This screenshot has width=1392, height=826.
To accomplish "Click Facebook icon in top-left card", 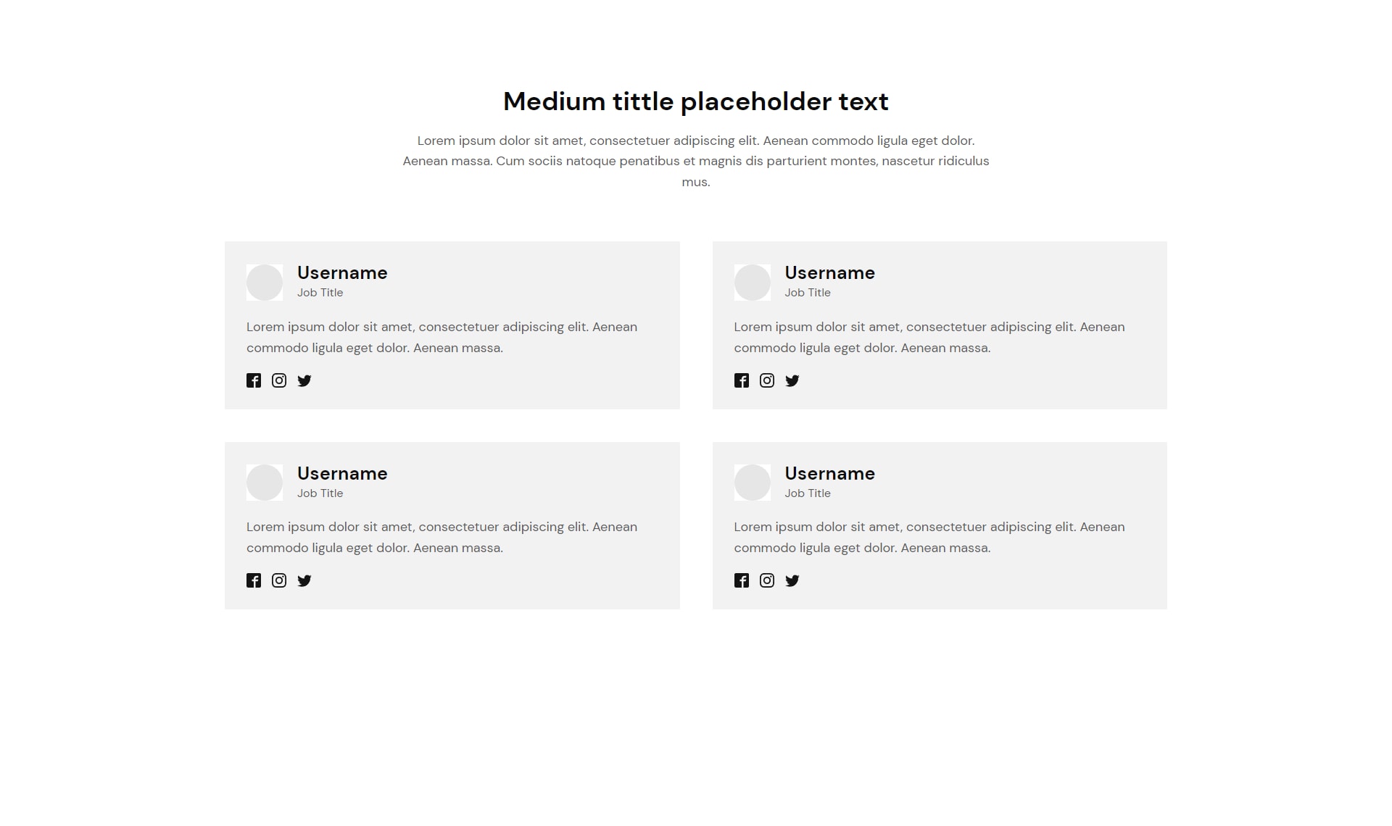I will click(x=254, y=380).
